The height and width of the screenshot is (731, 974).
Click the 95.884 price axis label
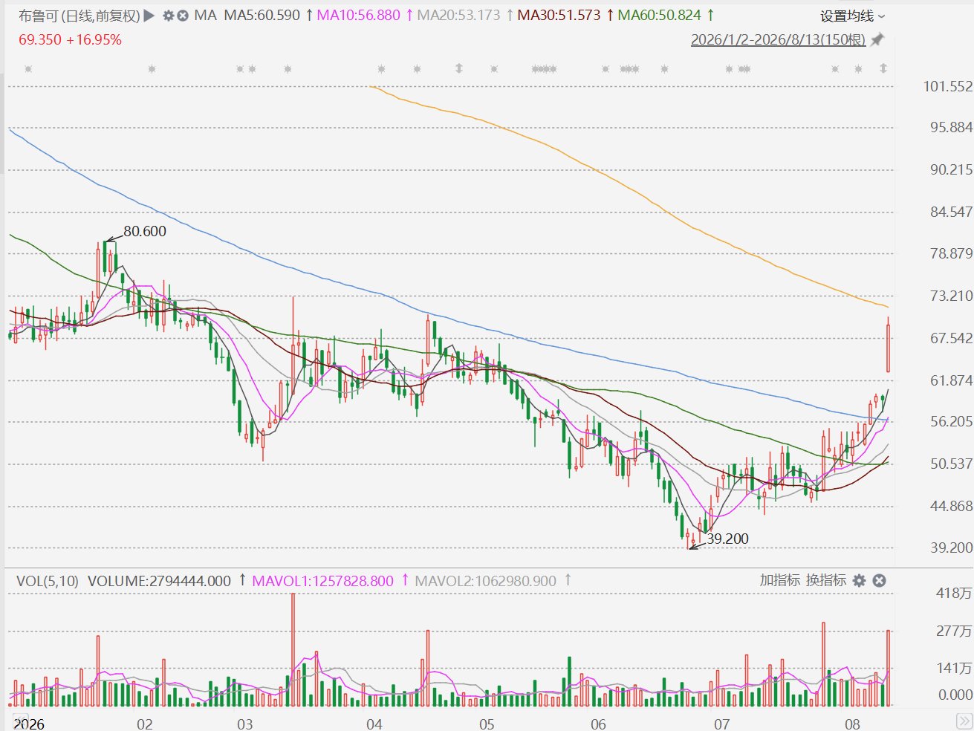click(952, 127)
